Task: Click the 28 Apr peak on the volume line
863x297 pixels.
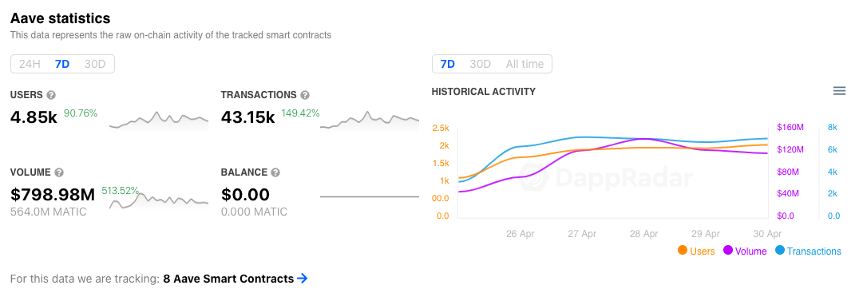Action: point(645,139)
